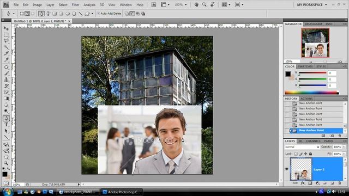
Task: Select Custom Shape in options bar
Action: 87,14
